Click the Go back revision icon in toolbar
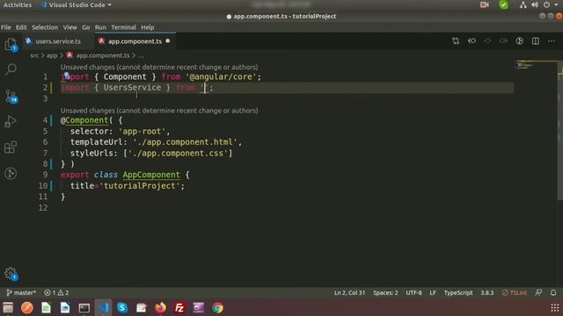The height and width of the screenshot is (316, 563). pyautogui.click(x=472, y=41)
